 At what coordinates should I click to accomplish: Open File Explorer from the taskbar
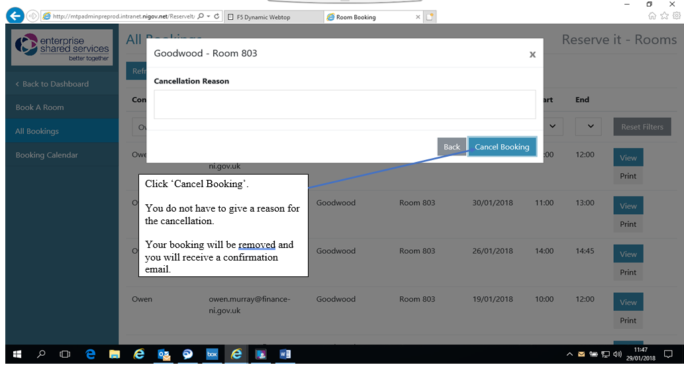pyautogui.click(x=114, y=354)
